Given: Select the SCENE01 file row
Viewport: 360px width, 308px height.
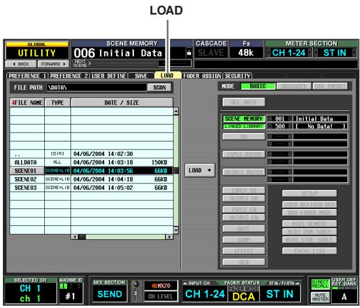Looking at the screenshot, I should point(91,171).
